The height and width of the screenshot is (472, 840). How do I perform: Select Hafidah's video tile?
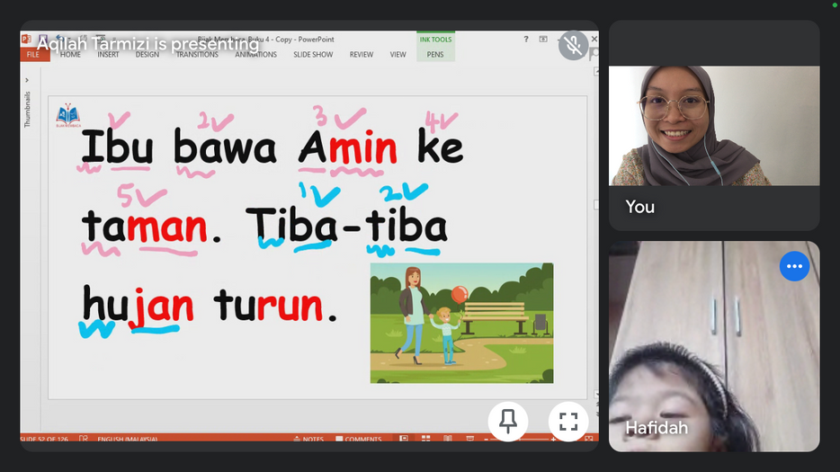714,346
